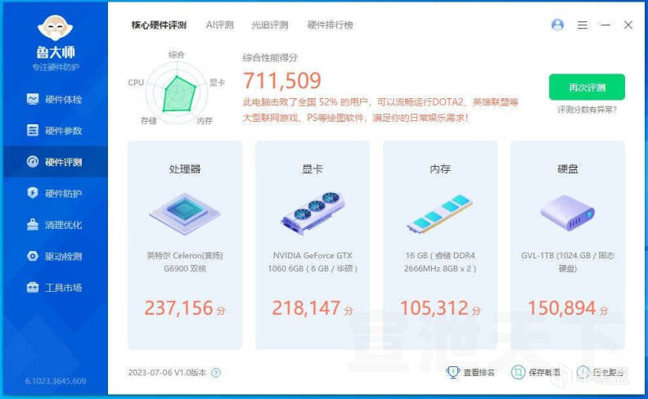This screenshot has height=399, width=648.
Task: Open the 光追评测 tab
Action: click(x=270, y=25)
